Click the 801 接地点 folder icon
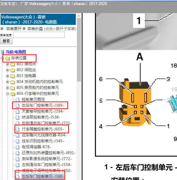The height and width of the screenshot is (180, 177). (x=13, y=64)
